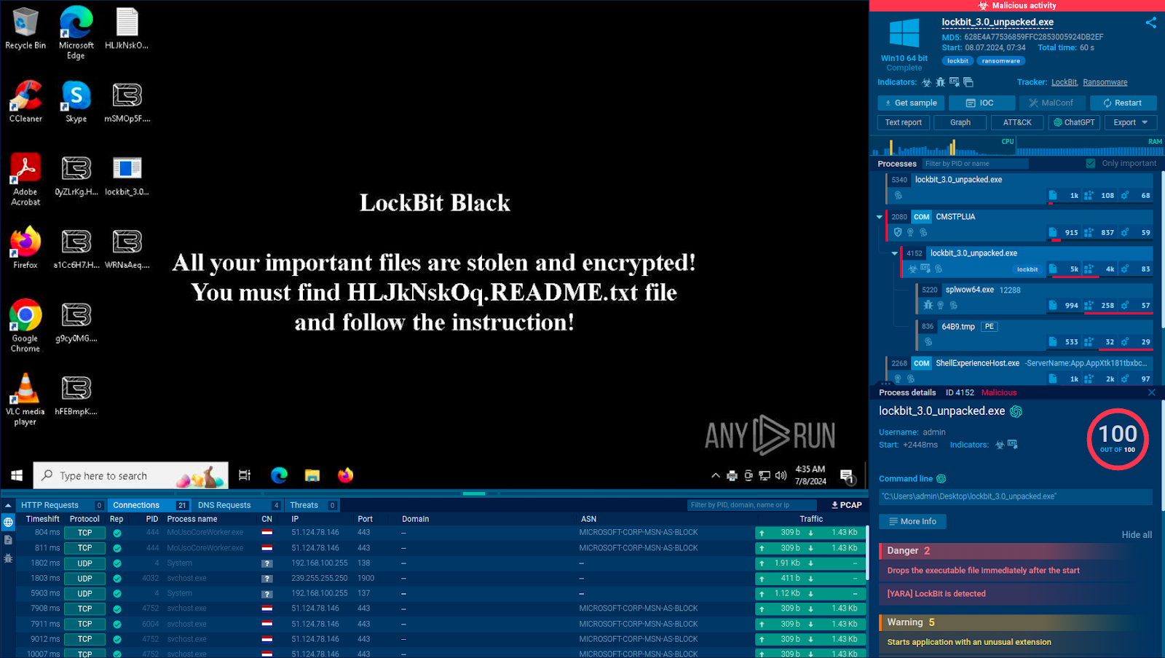Click the debug bug icon in the left sidebar

[x=8, y=558]
